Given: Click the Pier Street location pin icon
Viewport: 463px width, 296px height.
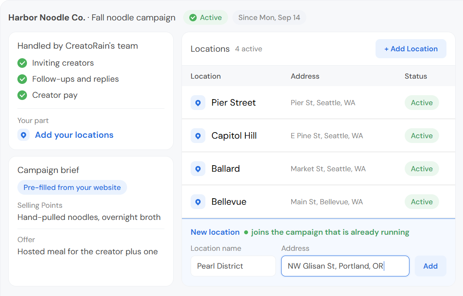Looking at the screenshot, I should click(198, 103).
